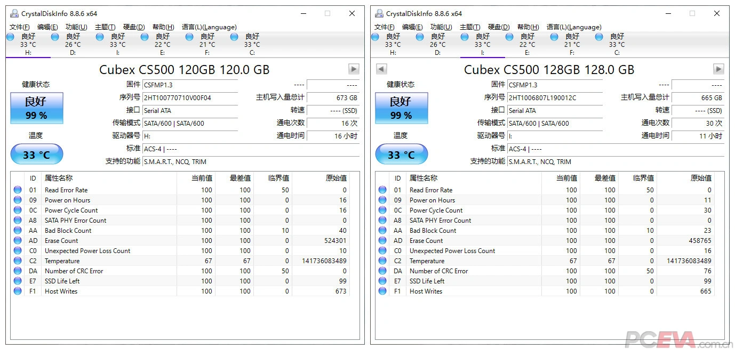Click Erase Count raw value 524301
Screen dimensions: 735x350
(335, 240)
